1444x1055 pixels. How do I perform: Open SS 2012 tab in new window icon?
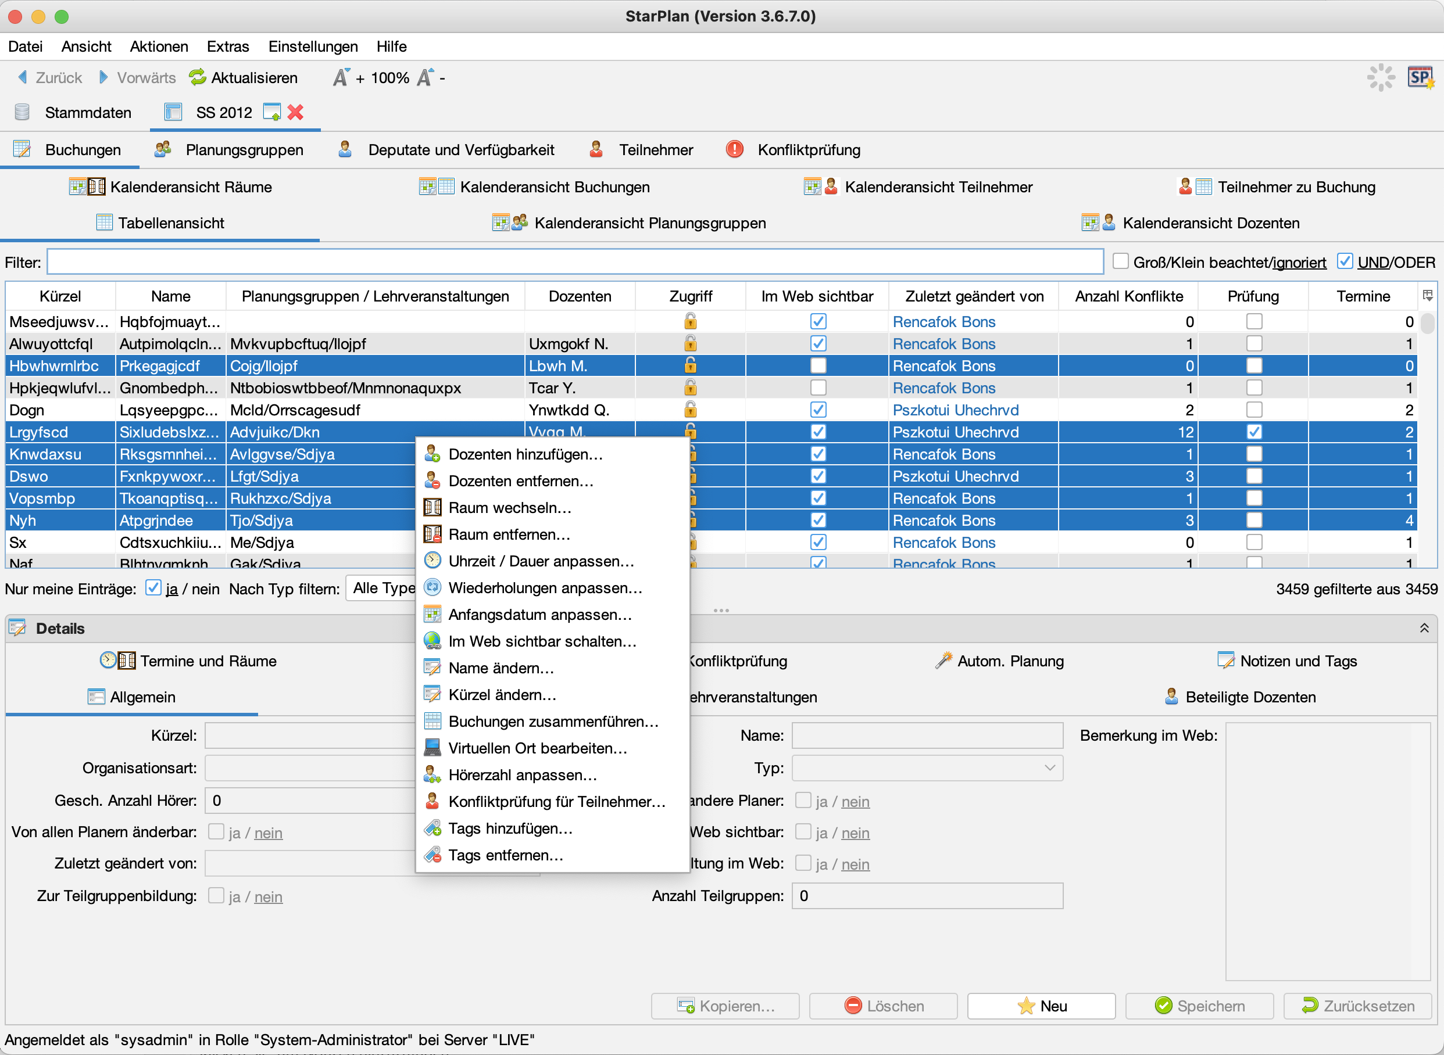tap(272, 112)
